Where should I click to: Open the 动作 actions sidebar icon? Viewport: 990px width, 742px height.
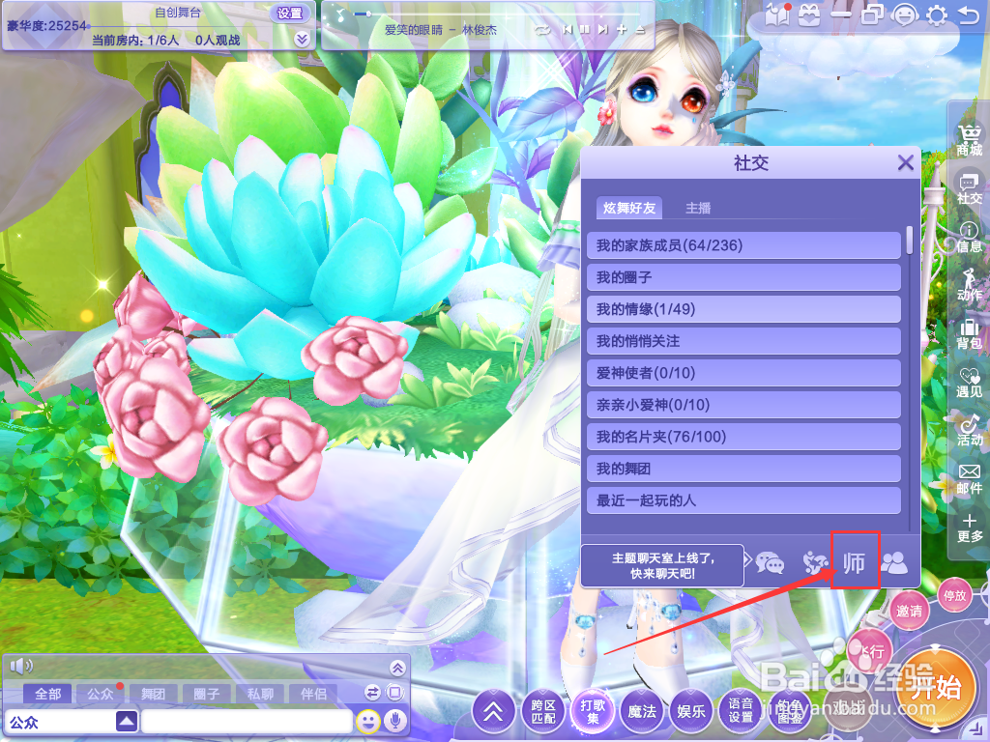pos(969,285)
